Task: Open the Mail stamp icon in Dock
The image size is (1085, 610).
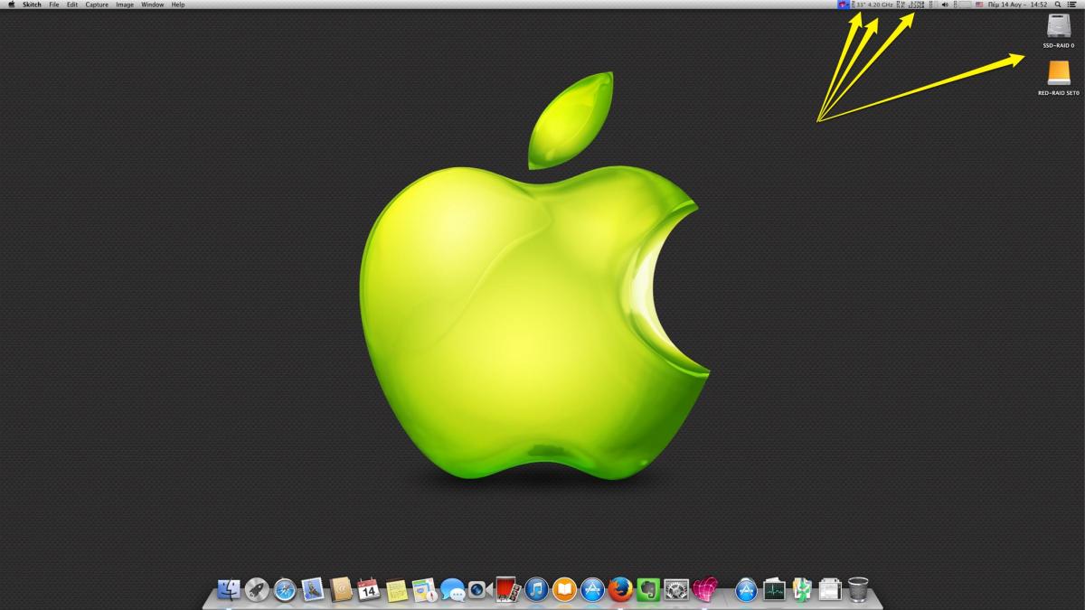Action: tap(313, 590)
